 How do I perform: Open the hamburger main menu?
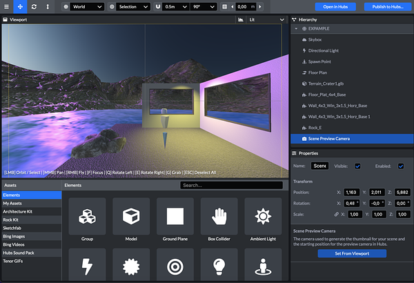(x=6, y=6)
